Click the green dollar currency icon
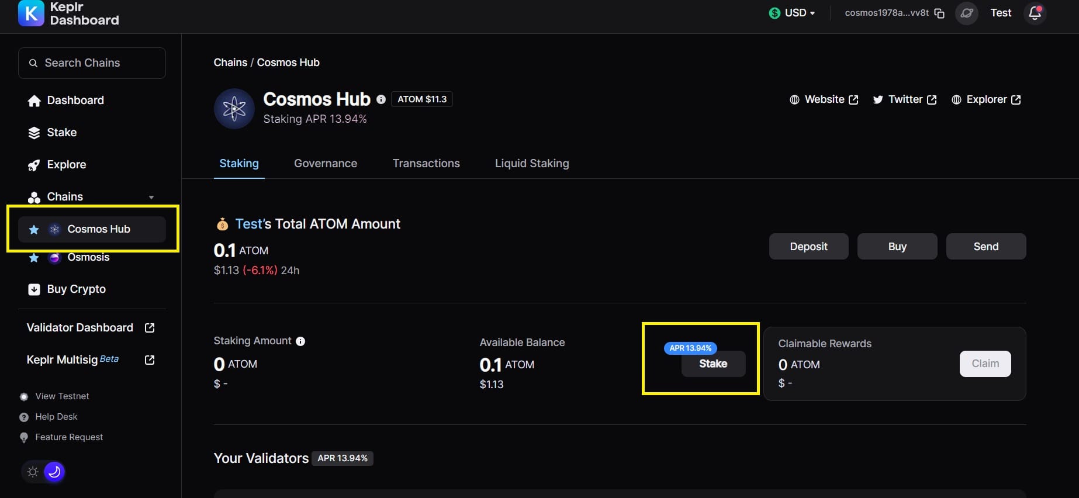1079x498 pixels. 774,13
